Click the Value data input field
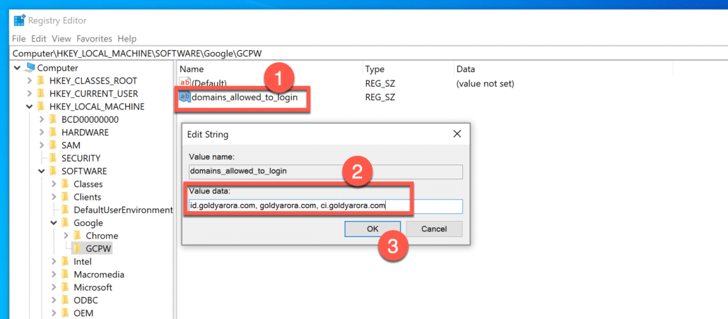 pyautogui.click(x=325, y=206)
